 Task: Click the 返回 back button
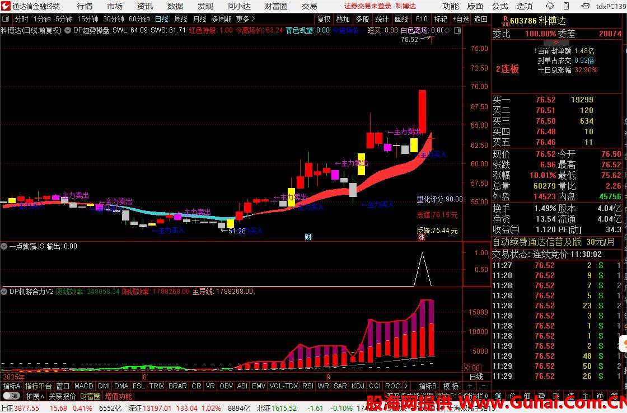[x=481, y=19]
